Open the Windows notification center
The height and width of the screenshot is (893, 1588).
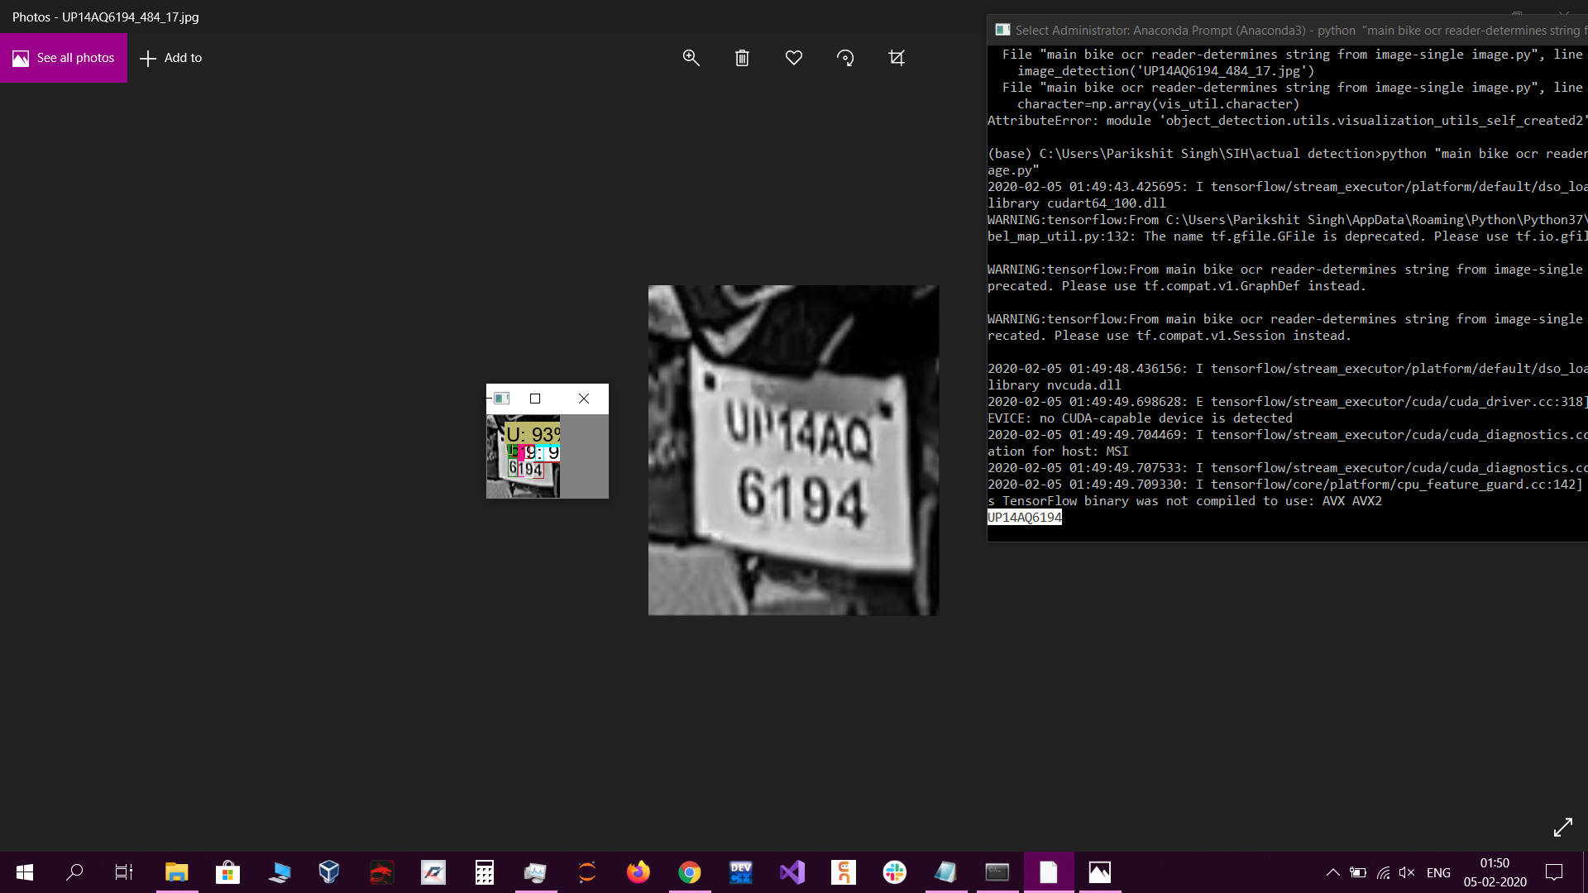[1554, 872]
